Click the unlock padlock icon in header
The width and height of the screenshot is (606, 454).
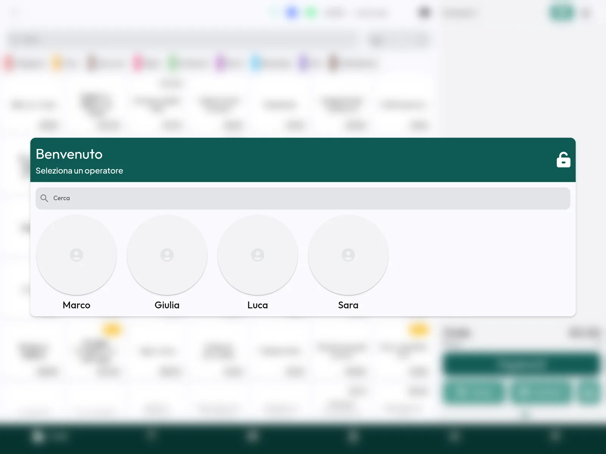pyautogui.click(x=563, y=160)
